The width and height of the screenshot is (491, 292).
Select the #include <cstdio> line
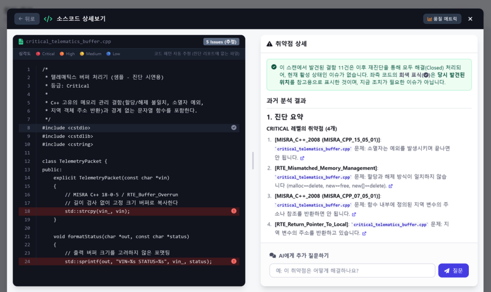pyautogui.click(x=129, y=128)
